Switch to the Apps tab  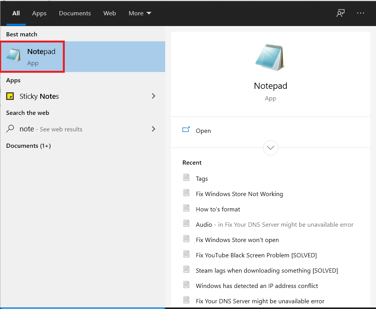[x=39, y=13]
